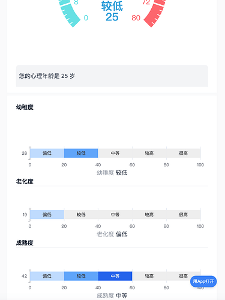This screenshot has height=300, width=225.
Task: Select the 较高 segment in 成熟度 bar
Action: 149,276
